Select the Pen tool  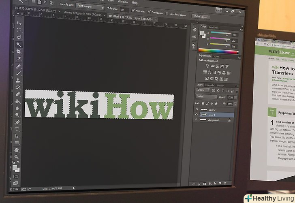click(x=17, y=122)
